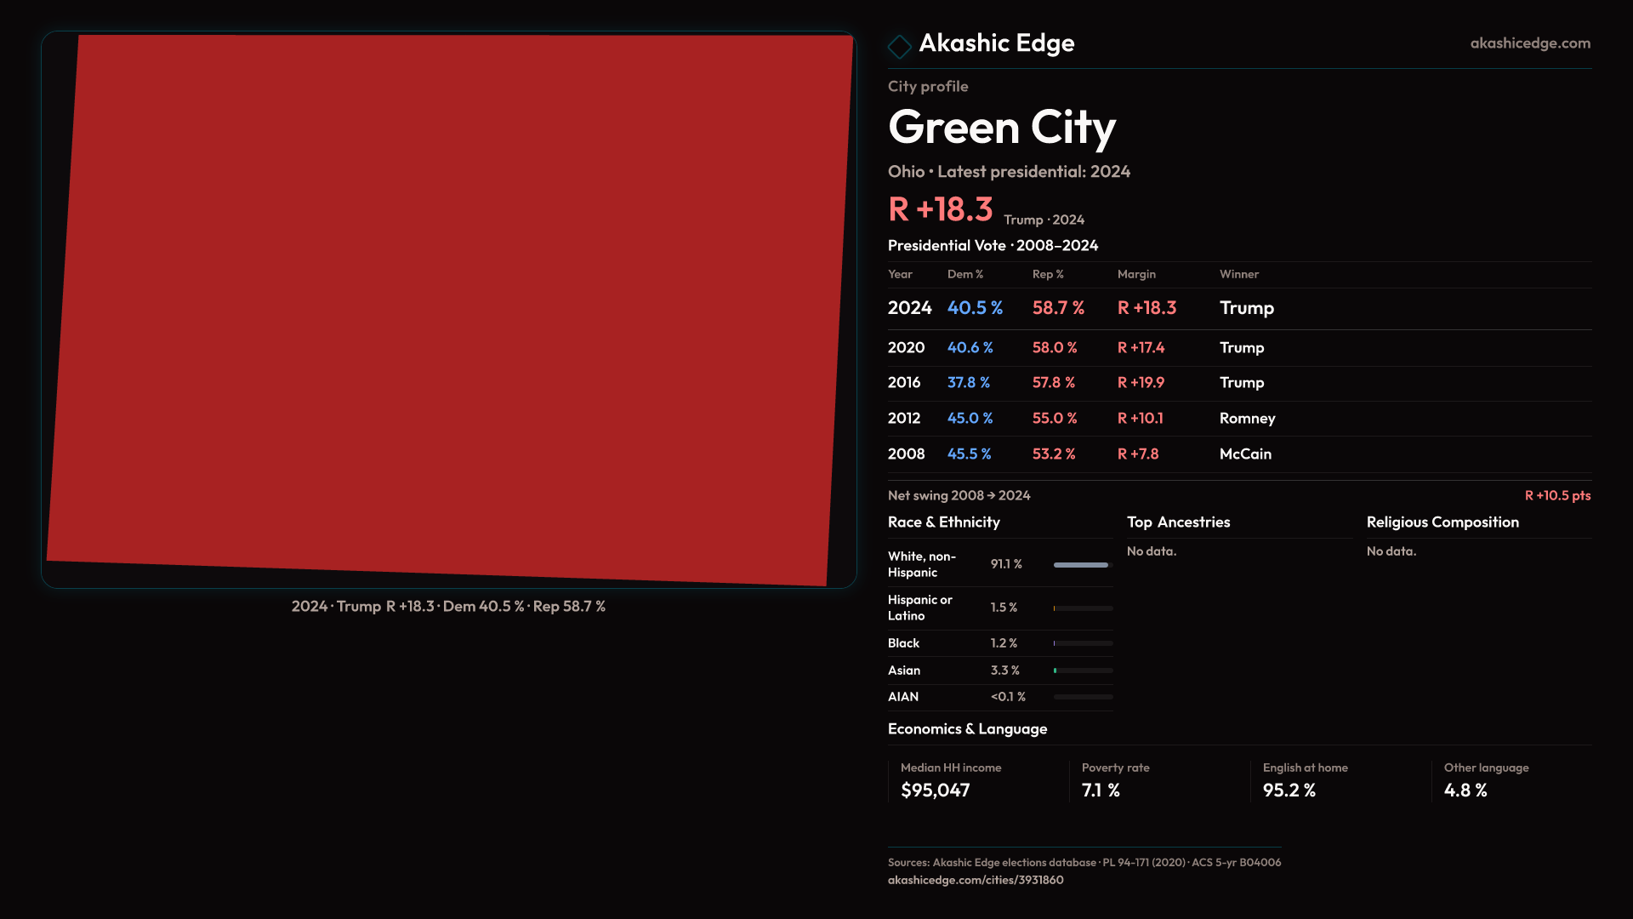Click the R +10.5 pts net swing value

pos(1556,495)
